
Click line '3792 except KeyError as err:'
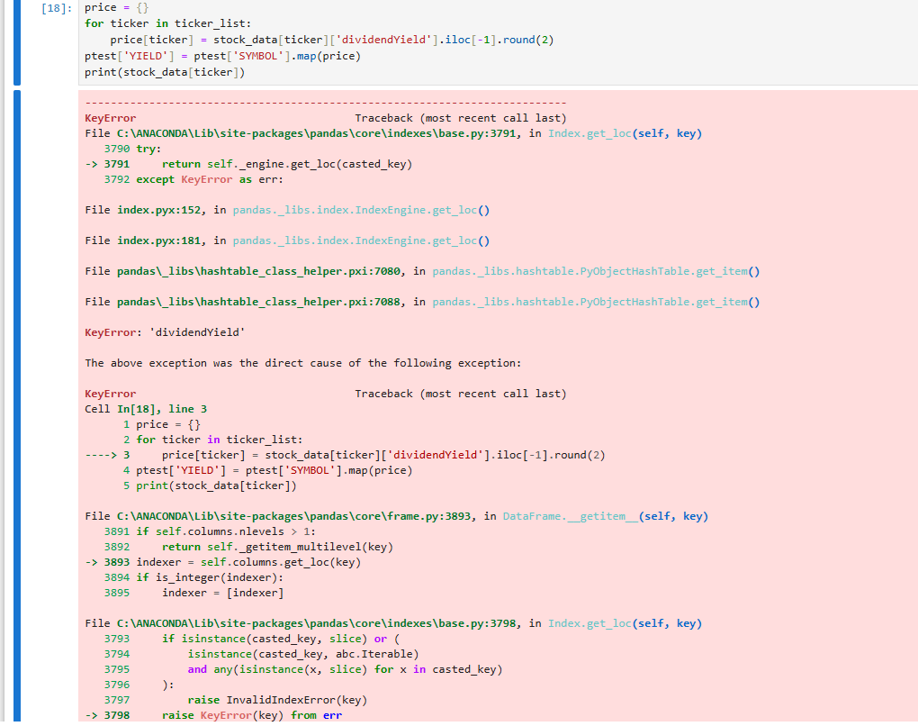(x=193, y=179)
